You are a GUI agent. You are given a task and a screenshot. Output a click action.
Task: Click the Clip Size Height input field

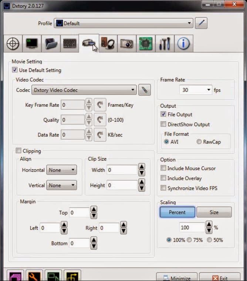(x=122, y=185)
